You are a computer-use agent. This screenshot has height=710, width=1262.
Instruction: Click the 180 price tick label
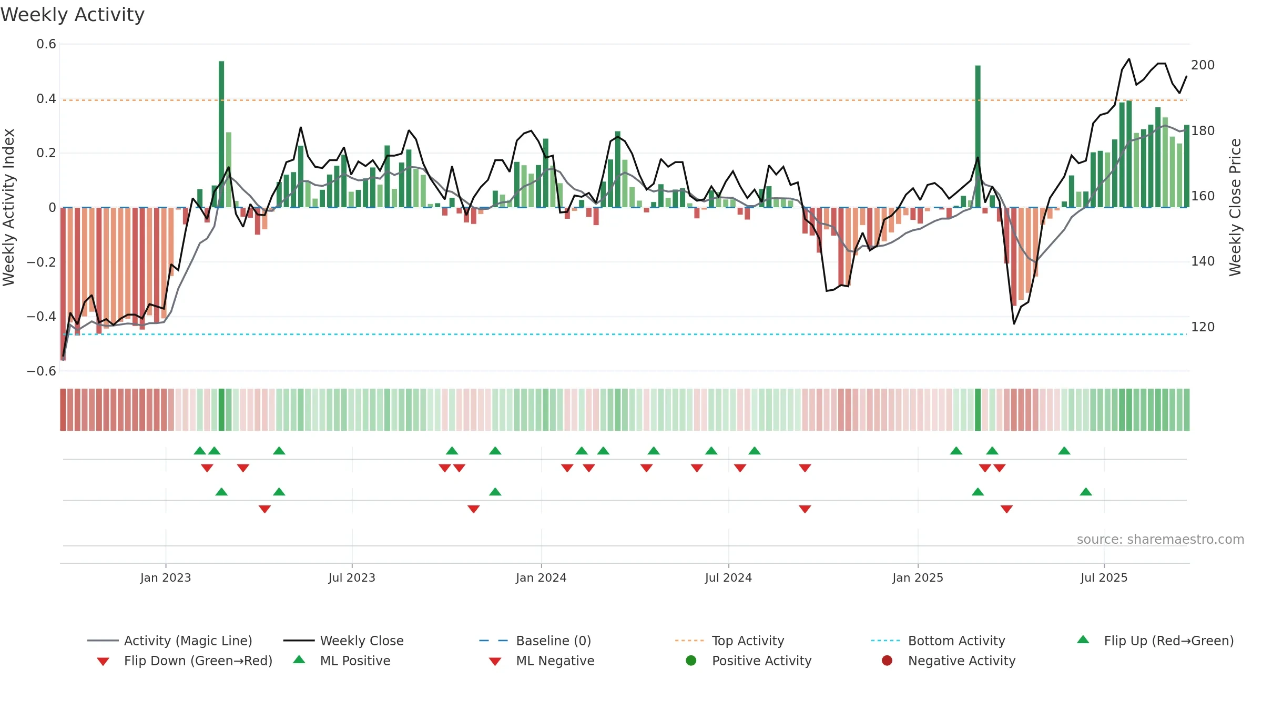pyautogui.click(x=1203, y=131)
